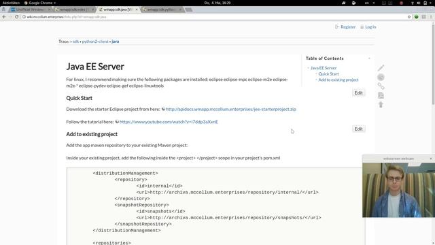Click the network icon in system tray
The height and width of the screenshot is (245, 435).
click(x=413, y=3)
